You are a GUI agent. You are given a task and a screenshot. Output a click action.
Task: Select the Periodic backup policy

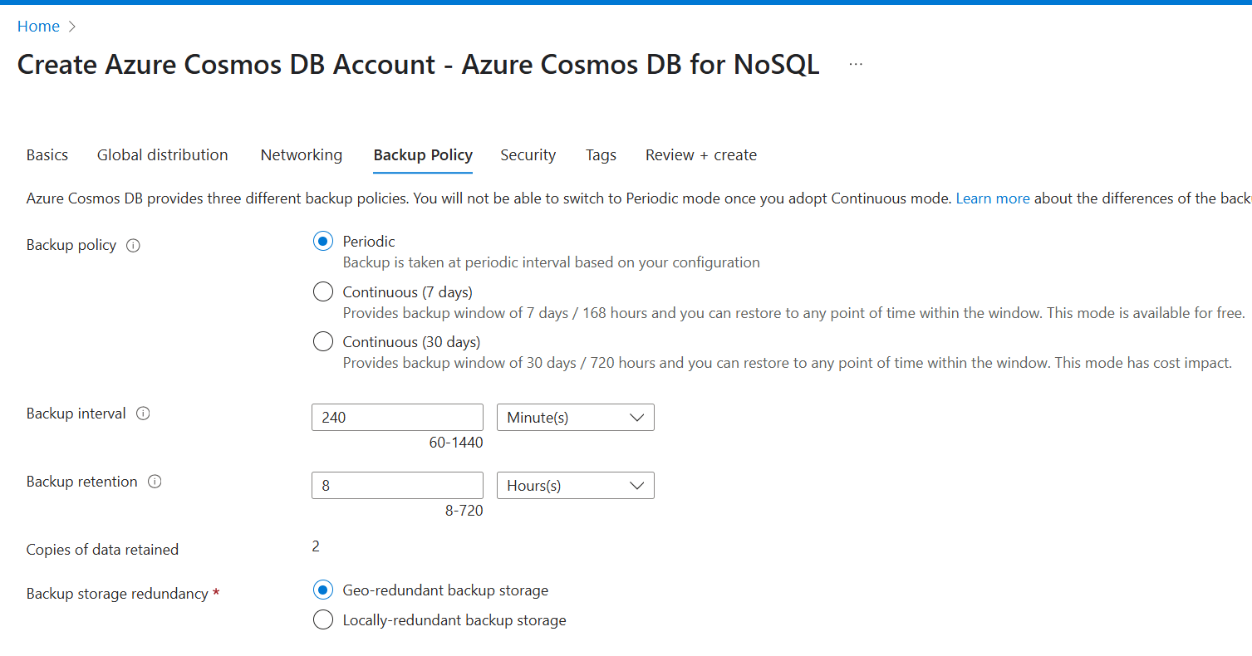click(322, 242)
